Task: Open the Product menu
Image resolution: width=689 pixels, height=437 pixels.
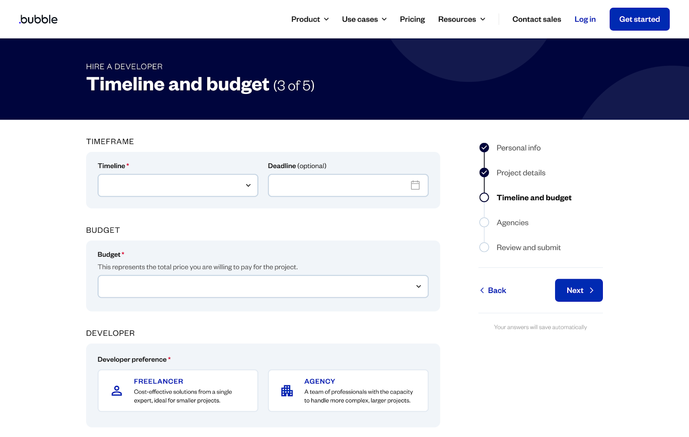Action: click(310, 19)
